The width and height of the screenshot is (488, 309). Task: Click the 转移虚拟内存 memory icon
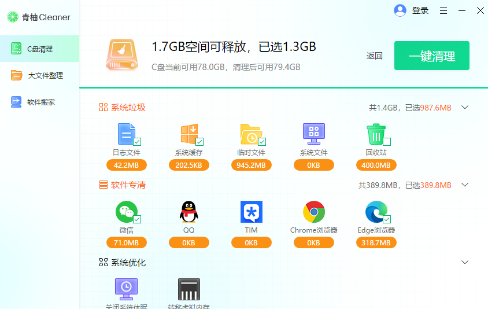pos(189,289)
